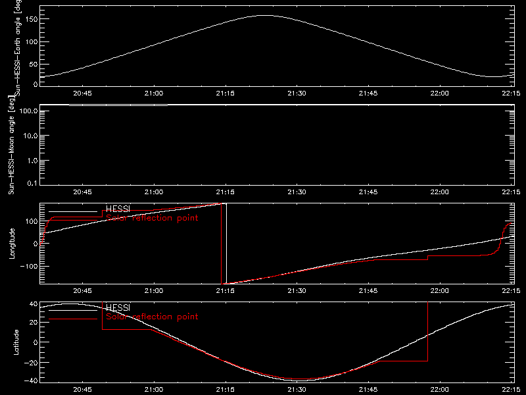Click the 150 tick on Sun-HESSI-Earth angle axis
Screen dimensions: 526x395
31,19
